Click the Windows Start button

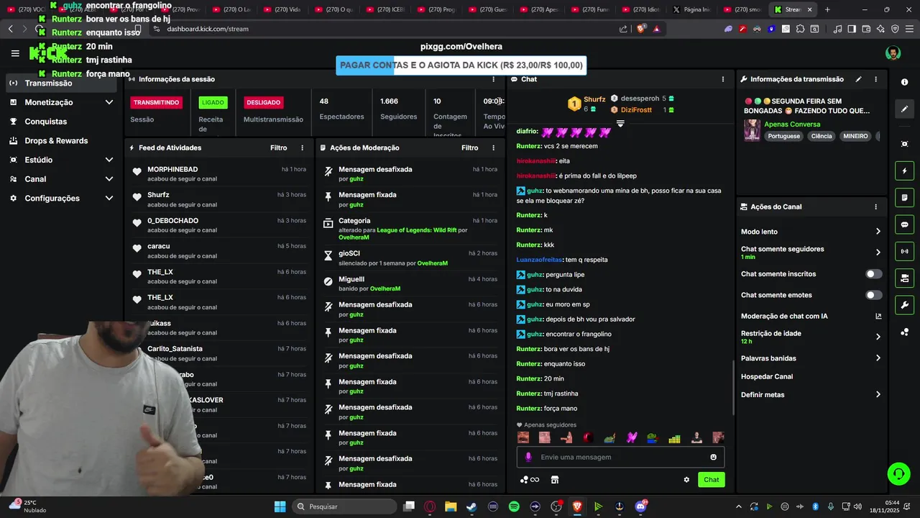pyautogui.click(x=280, y=506)
